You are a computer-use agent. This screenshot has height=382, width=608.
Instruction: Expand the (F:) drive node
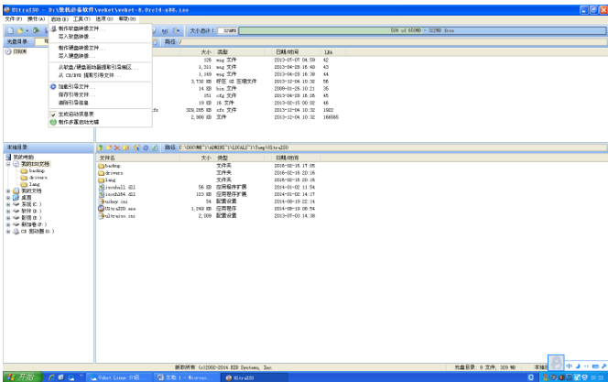tap(8, 224)
